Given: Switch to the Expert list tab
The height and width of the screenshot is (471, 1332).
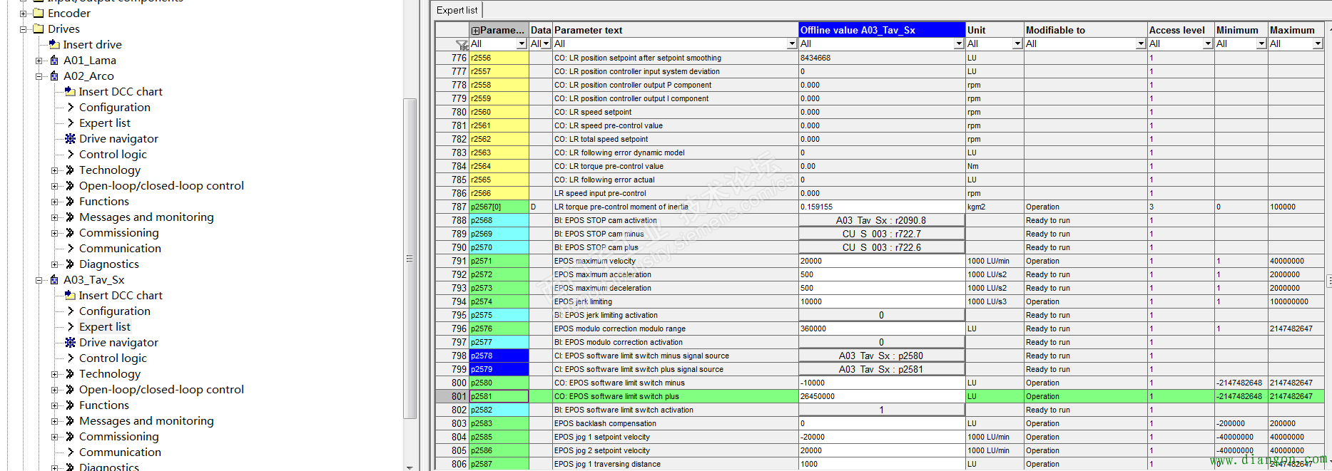Looking at the screenshot, I should click(x=457, y=10).
